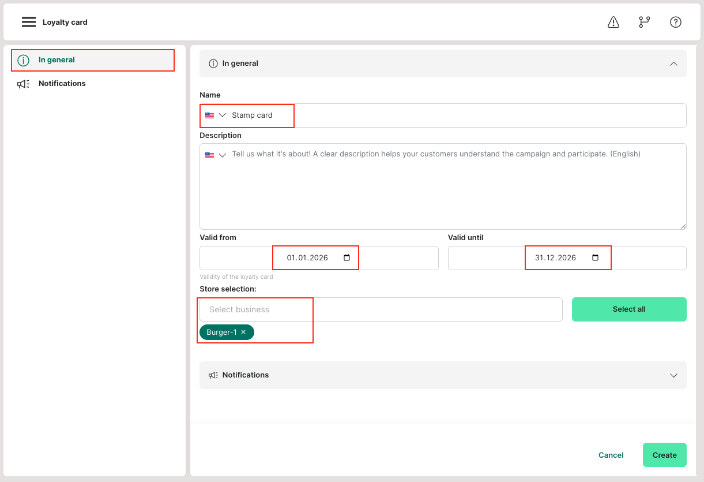The height and width of the screenshot is (482, 704).
Task: Open the version branch icon
Action: [644, 22]
